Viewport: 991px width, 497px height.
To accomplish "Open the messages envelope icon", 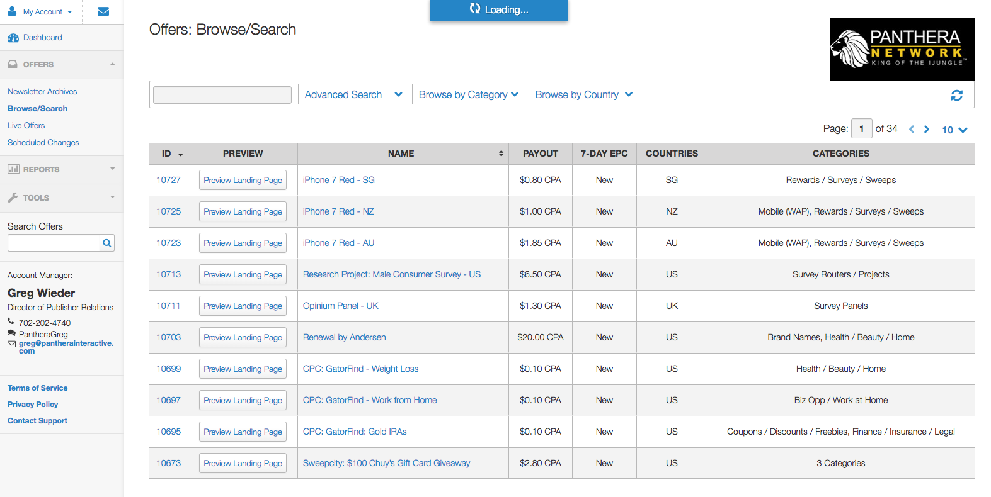I will click(103, 11).
